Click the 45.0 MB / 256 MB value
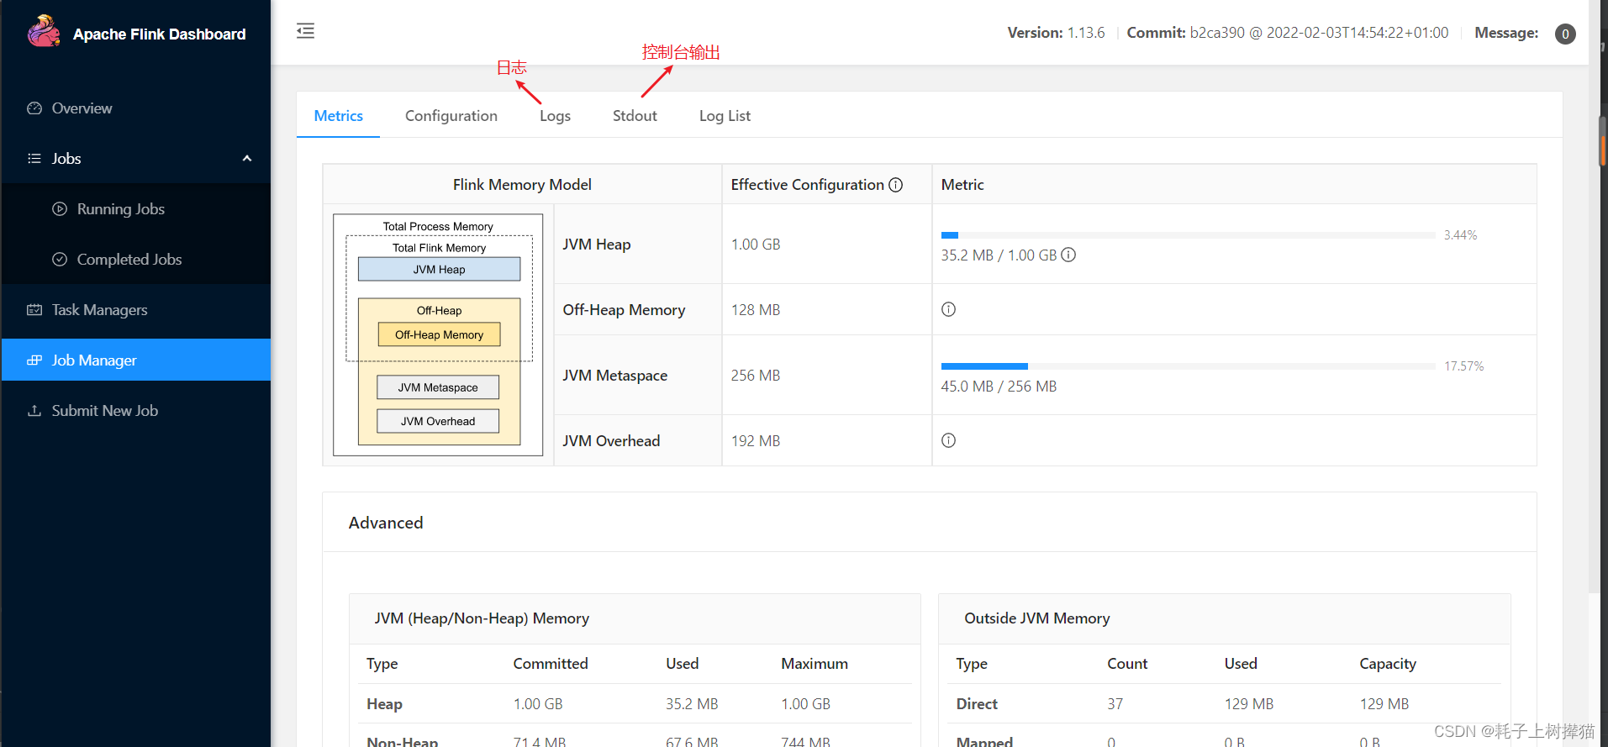1608x747 pixels. (999, 387)
